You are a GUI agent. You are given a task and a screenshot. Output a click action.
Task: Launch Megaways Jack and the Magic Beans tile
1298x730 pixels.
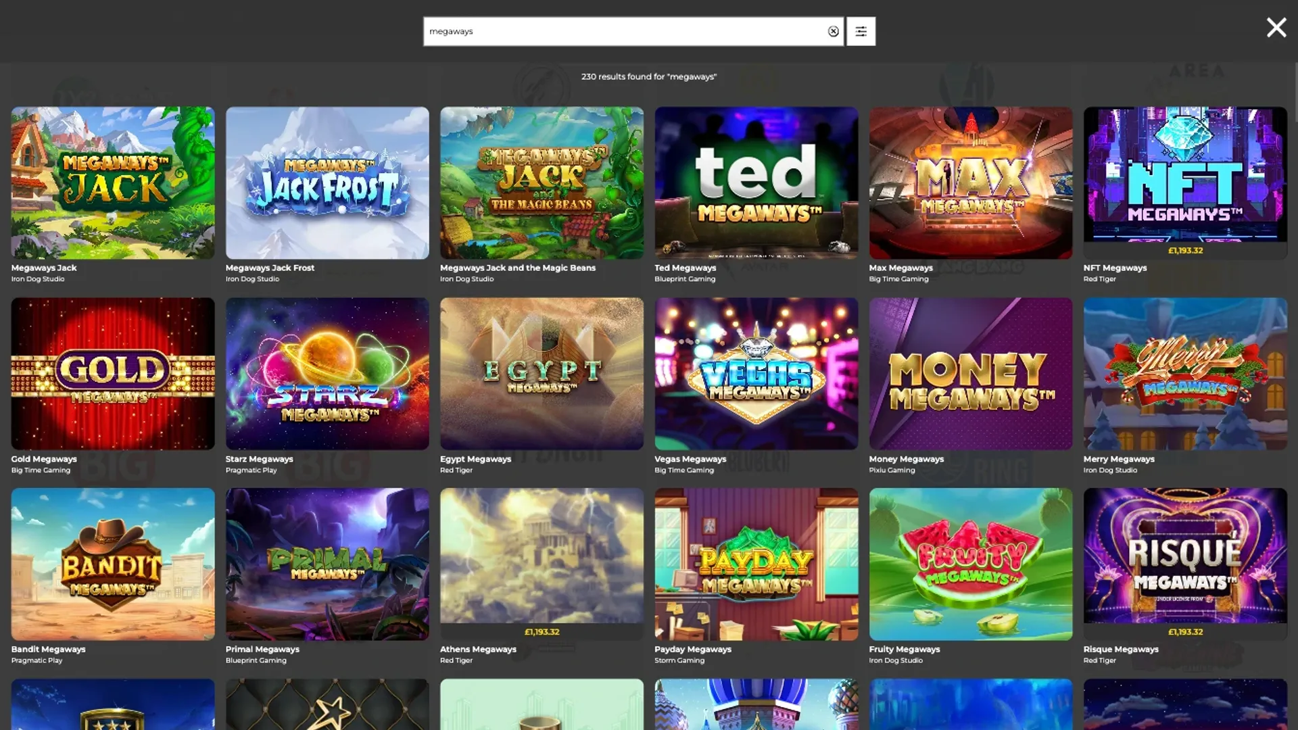[542, 182]
